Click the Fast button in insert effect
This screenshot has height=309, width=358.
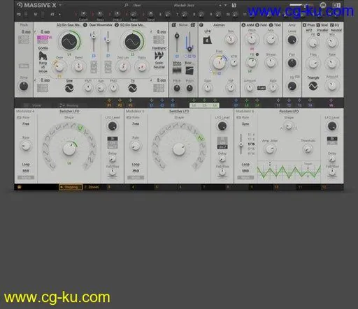[262, 88]
